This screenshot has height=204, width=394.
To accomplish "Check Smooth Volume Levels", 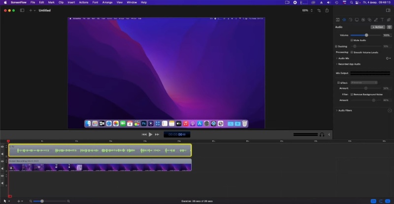I will [352, 52].
